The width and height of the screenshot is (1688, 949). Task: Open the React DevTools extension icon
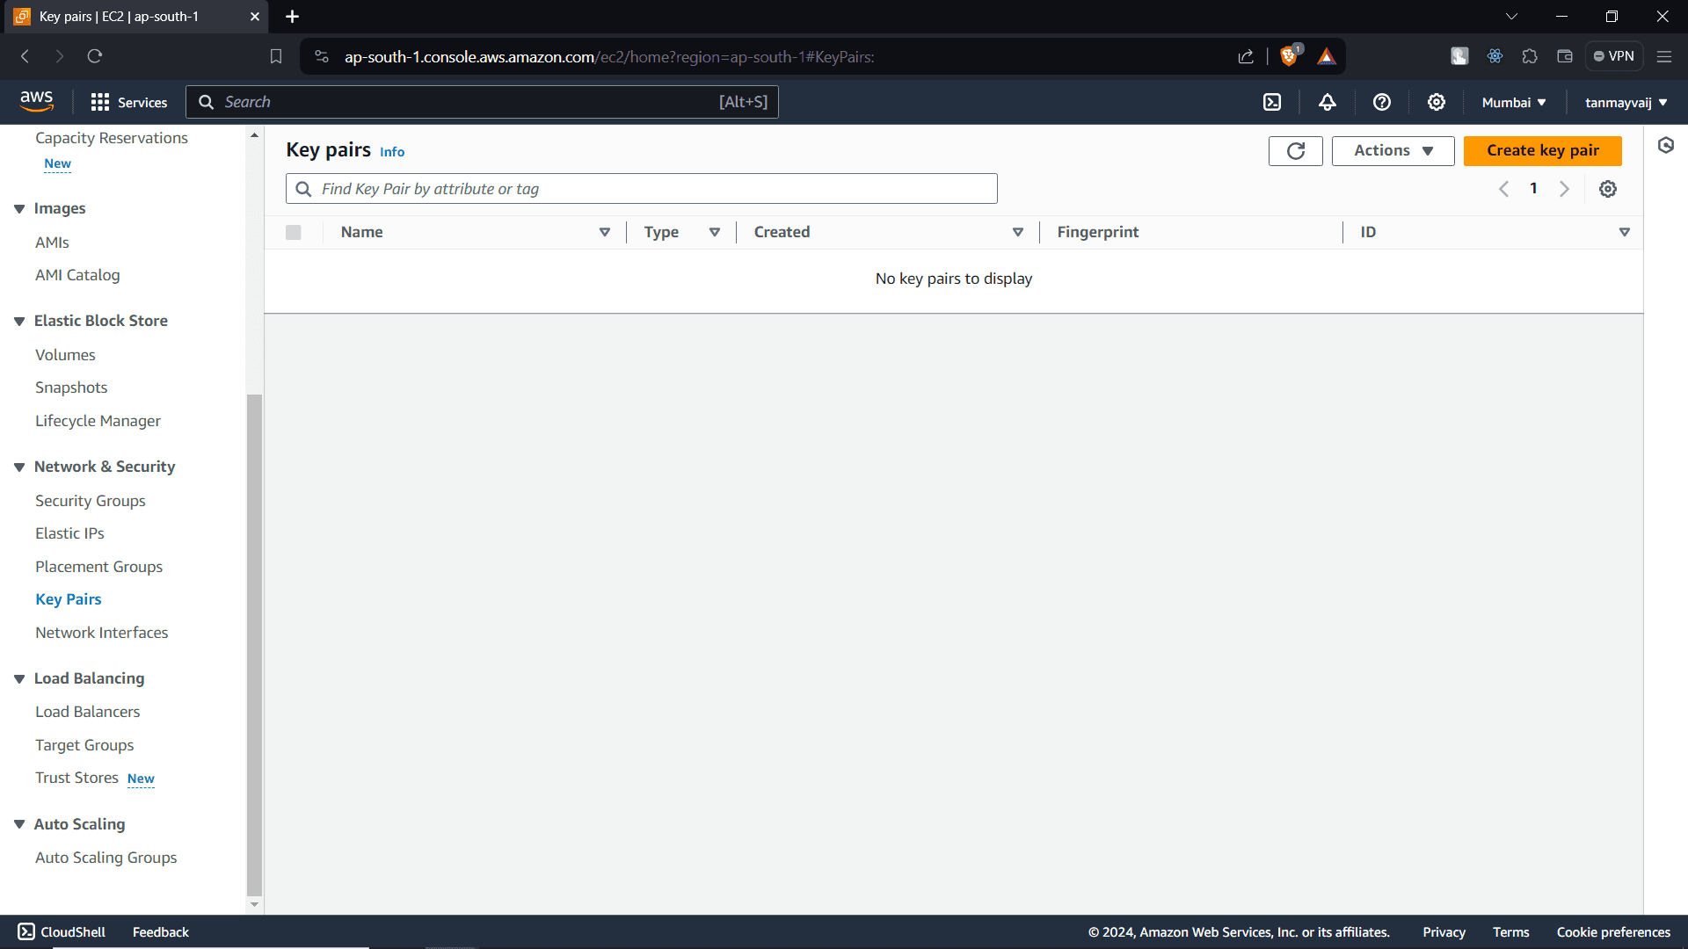pyautogui.click(x=1495, y=55)
